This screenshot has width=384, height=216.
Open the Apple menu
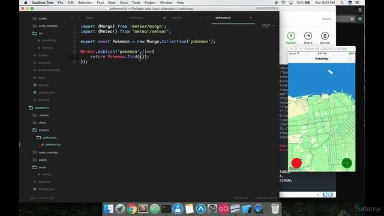25,2
